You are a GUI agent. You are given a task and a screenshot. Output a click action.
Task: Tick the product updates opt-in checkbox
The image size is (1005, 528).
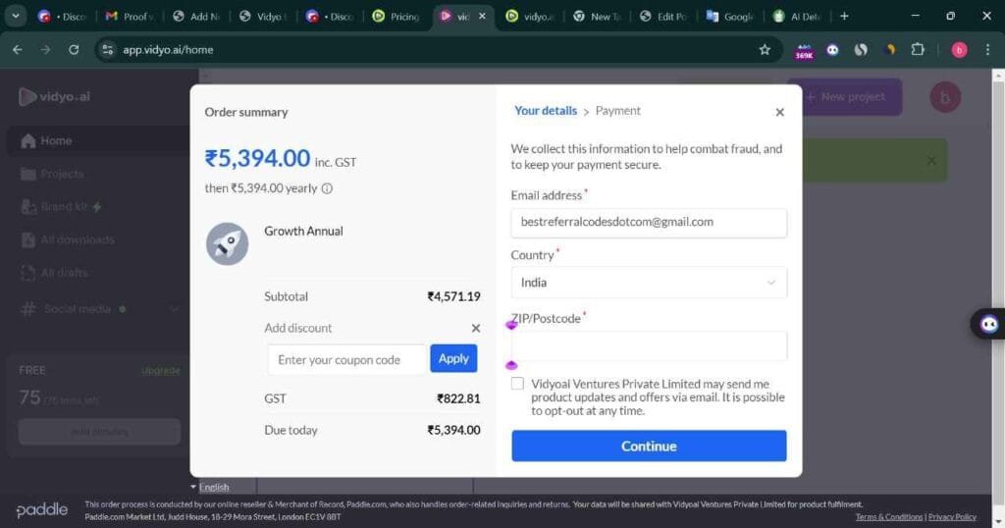pyautogui.click(x=517, y=384)
